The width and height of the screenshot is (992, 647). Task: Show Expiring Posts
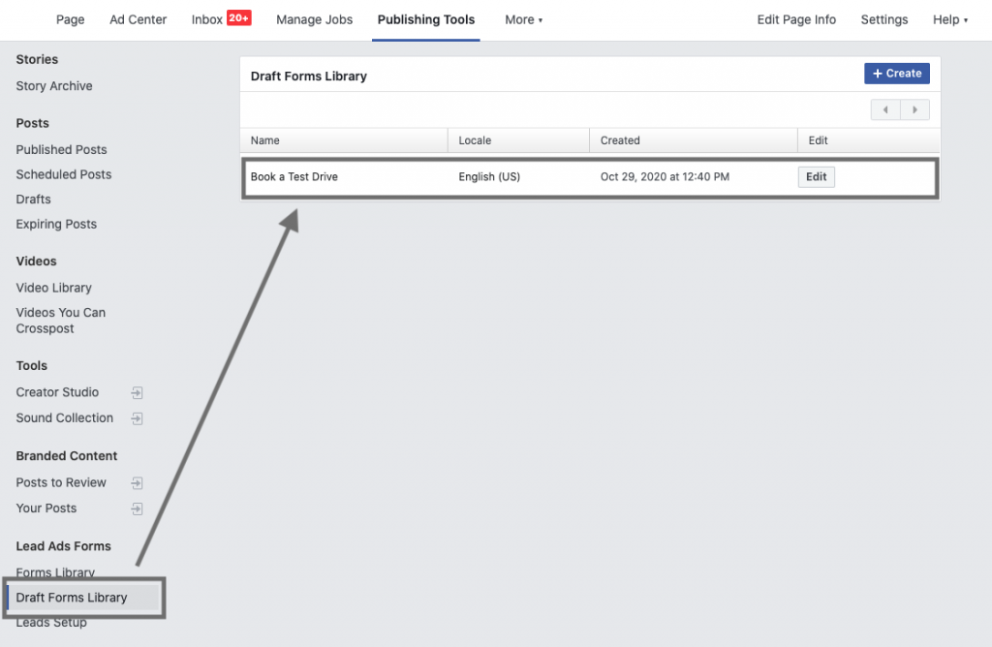click(x=56, y=224)
